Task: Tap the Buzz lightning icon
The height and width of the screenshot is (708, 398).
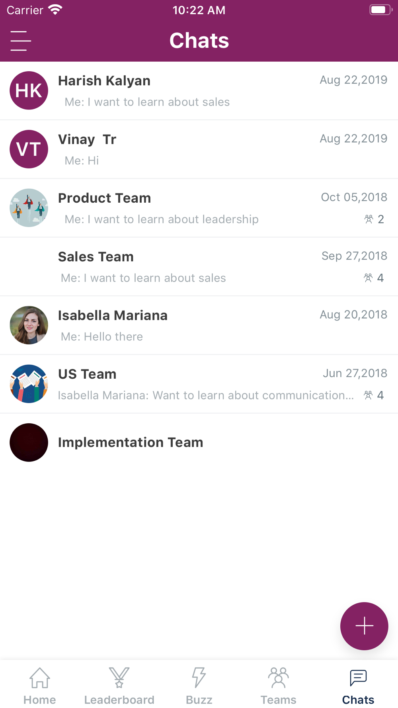Action: point(199,678)
